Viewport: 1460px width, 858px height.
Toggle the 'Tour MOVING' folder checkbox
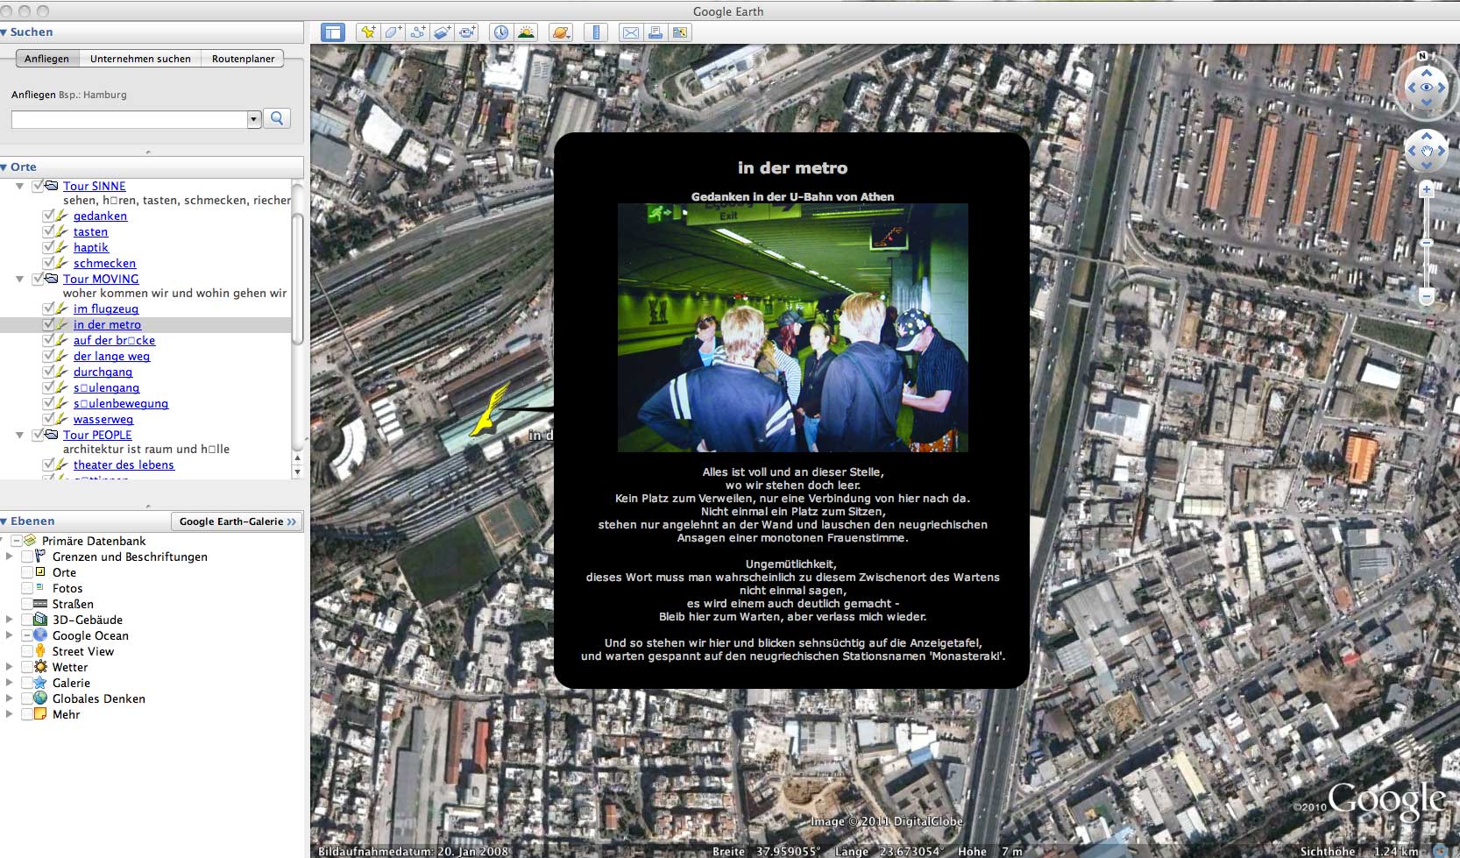pos(38,279)
